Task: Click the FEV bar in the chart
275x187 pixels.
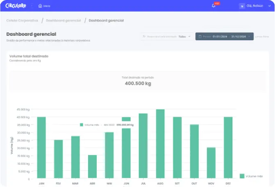Action: click(x=59, y=159)
